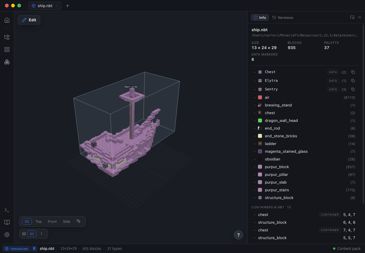Open the help question mark button
Screen dimensions: 365x253
[x=238, y=235]
